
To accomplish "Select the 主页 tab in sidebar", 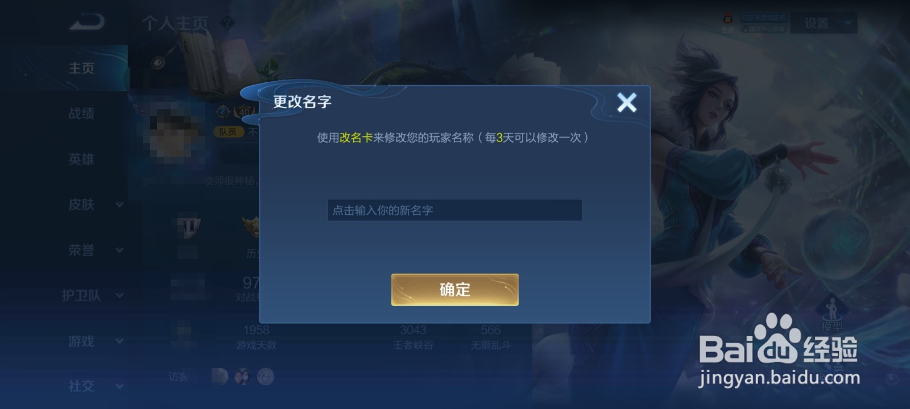I will coord(81,68).
